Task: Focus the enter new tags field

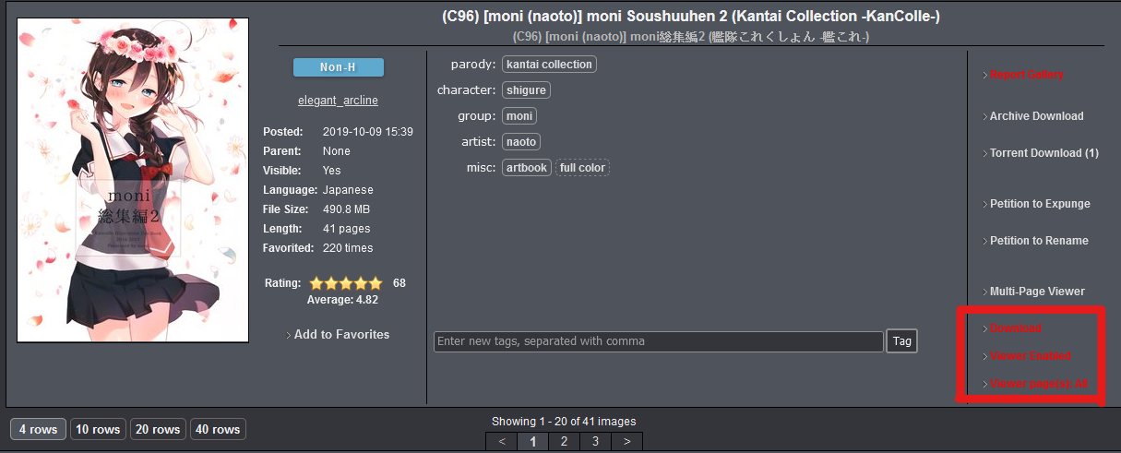Action: coord(659,341)
